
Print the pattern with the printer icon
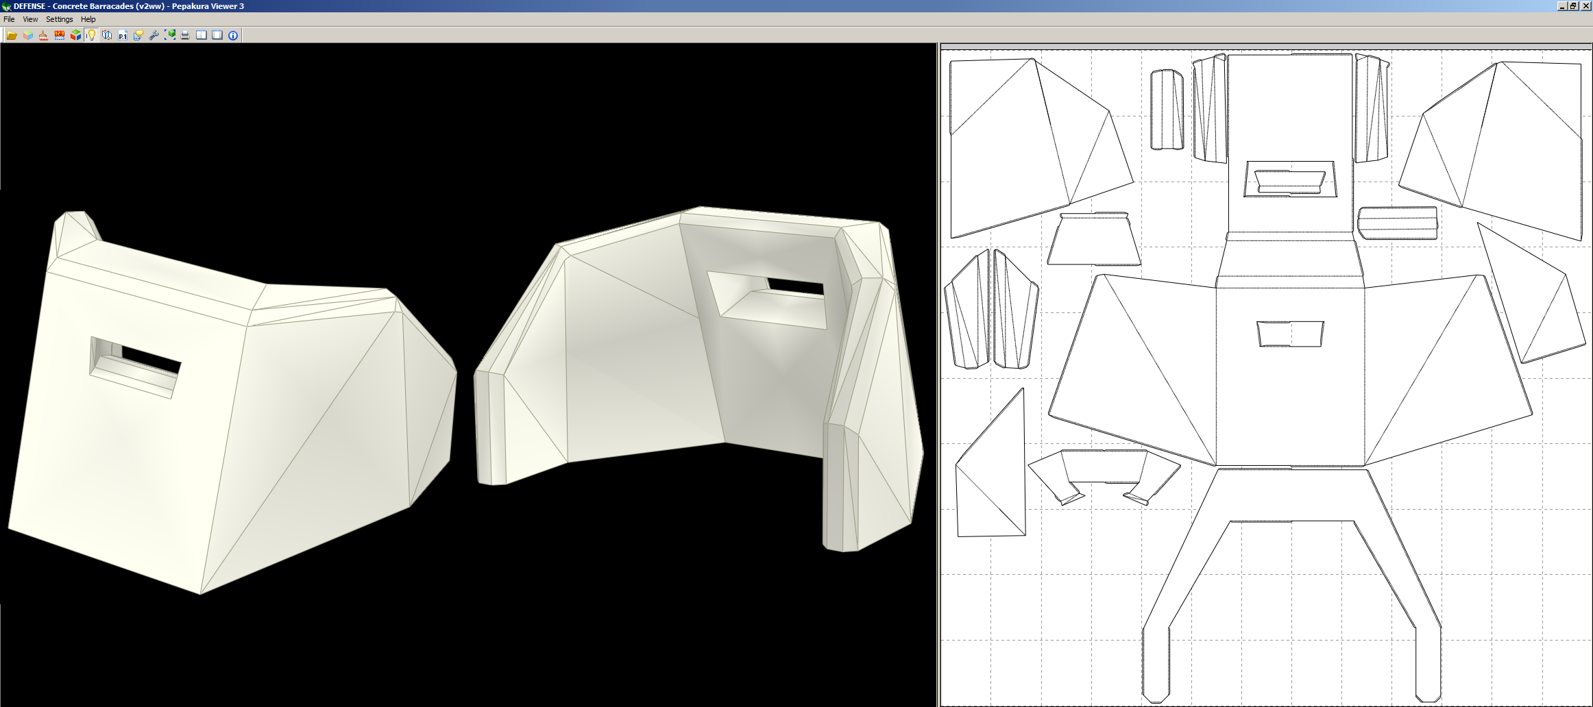coord(185,35)
